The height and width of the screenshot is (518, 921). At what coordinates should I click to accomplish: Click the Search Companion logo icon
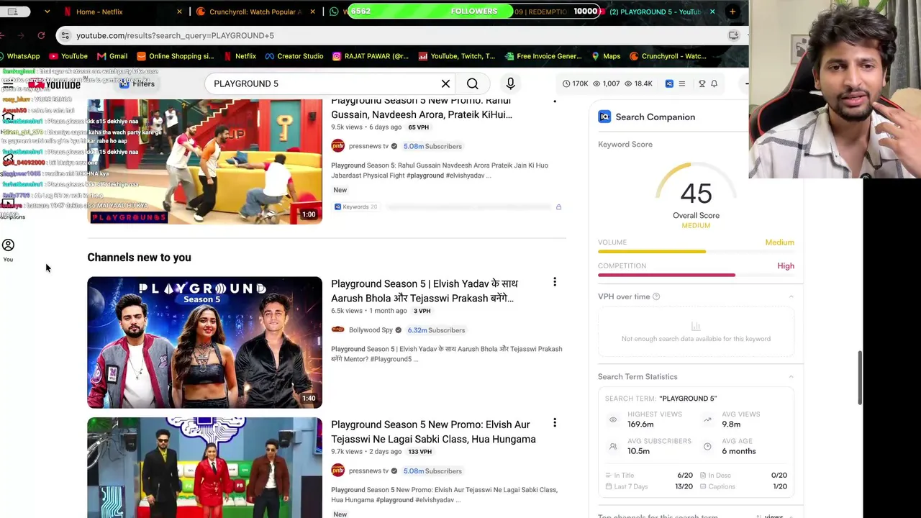coord(604,117)
